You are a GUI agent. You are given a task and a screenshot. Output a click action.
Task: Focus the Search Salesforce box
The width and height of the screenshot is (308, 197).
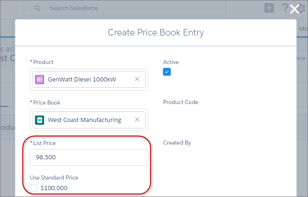point(125,8)
